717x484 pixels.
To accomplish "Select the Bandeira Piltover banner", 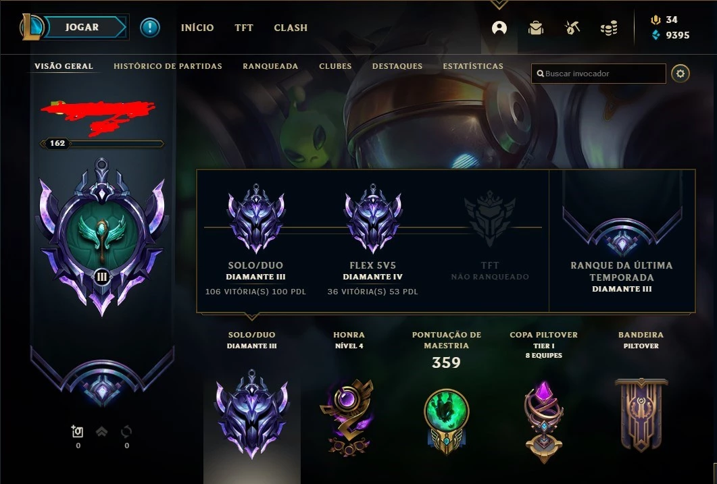I will (641, 414).
